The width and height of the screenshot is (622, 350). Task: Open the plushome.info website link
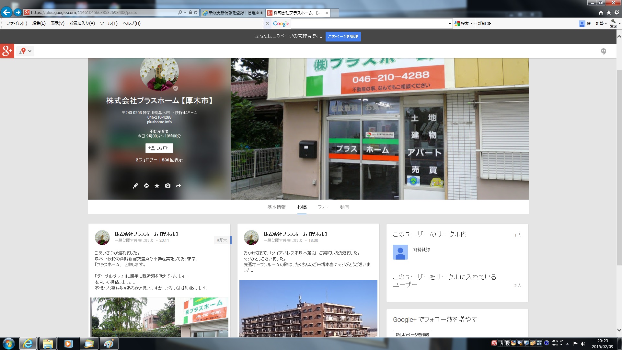coord(159,122)
